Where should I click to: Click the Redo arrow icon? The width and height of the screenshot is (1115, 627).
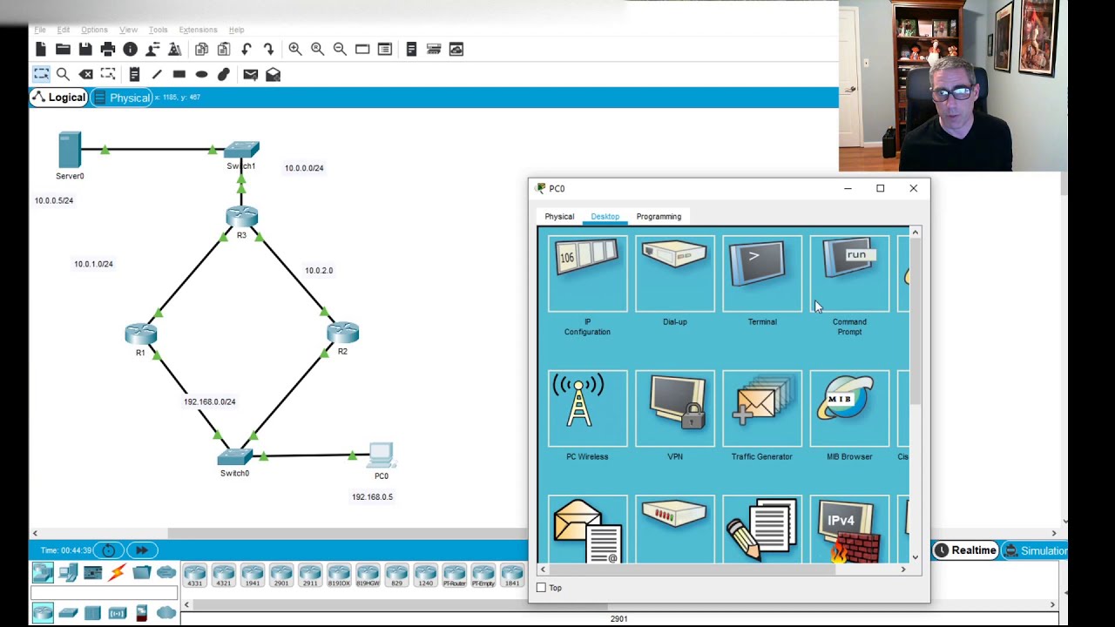click(268, 50)
